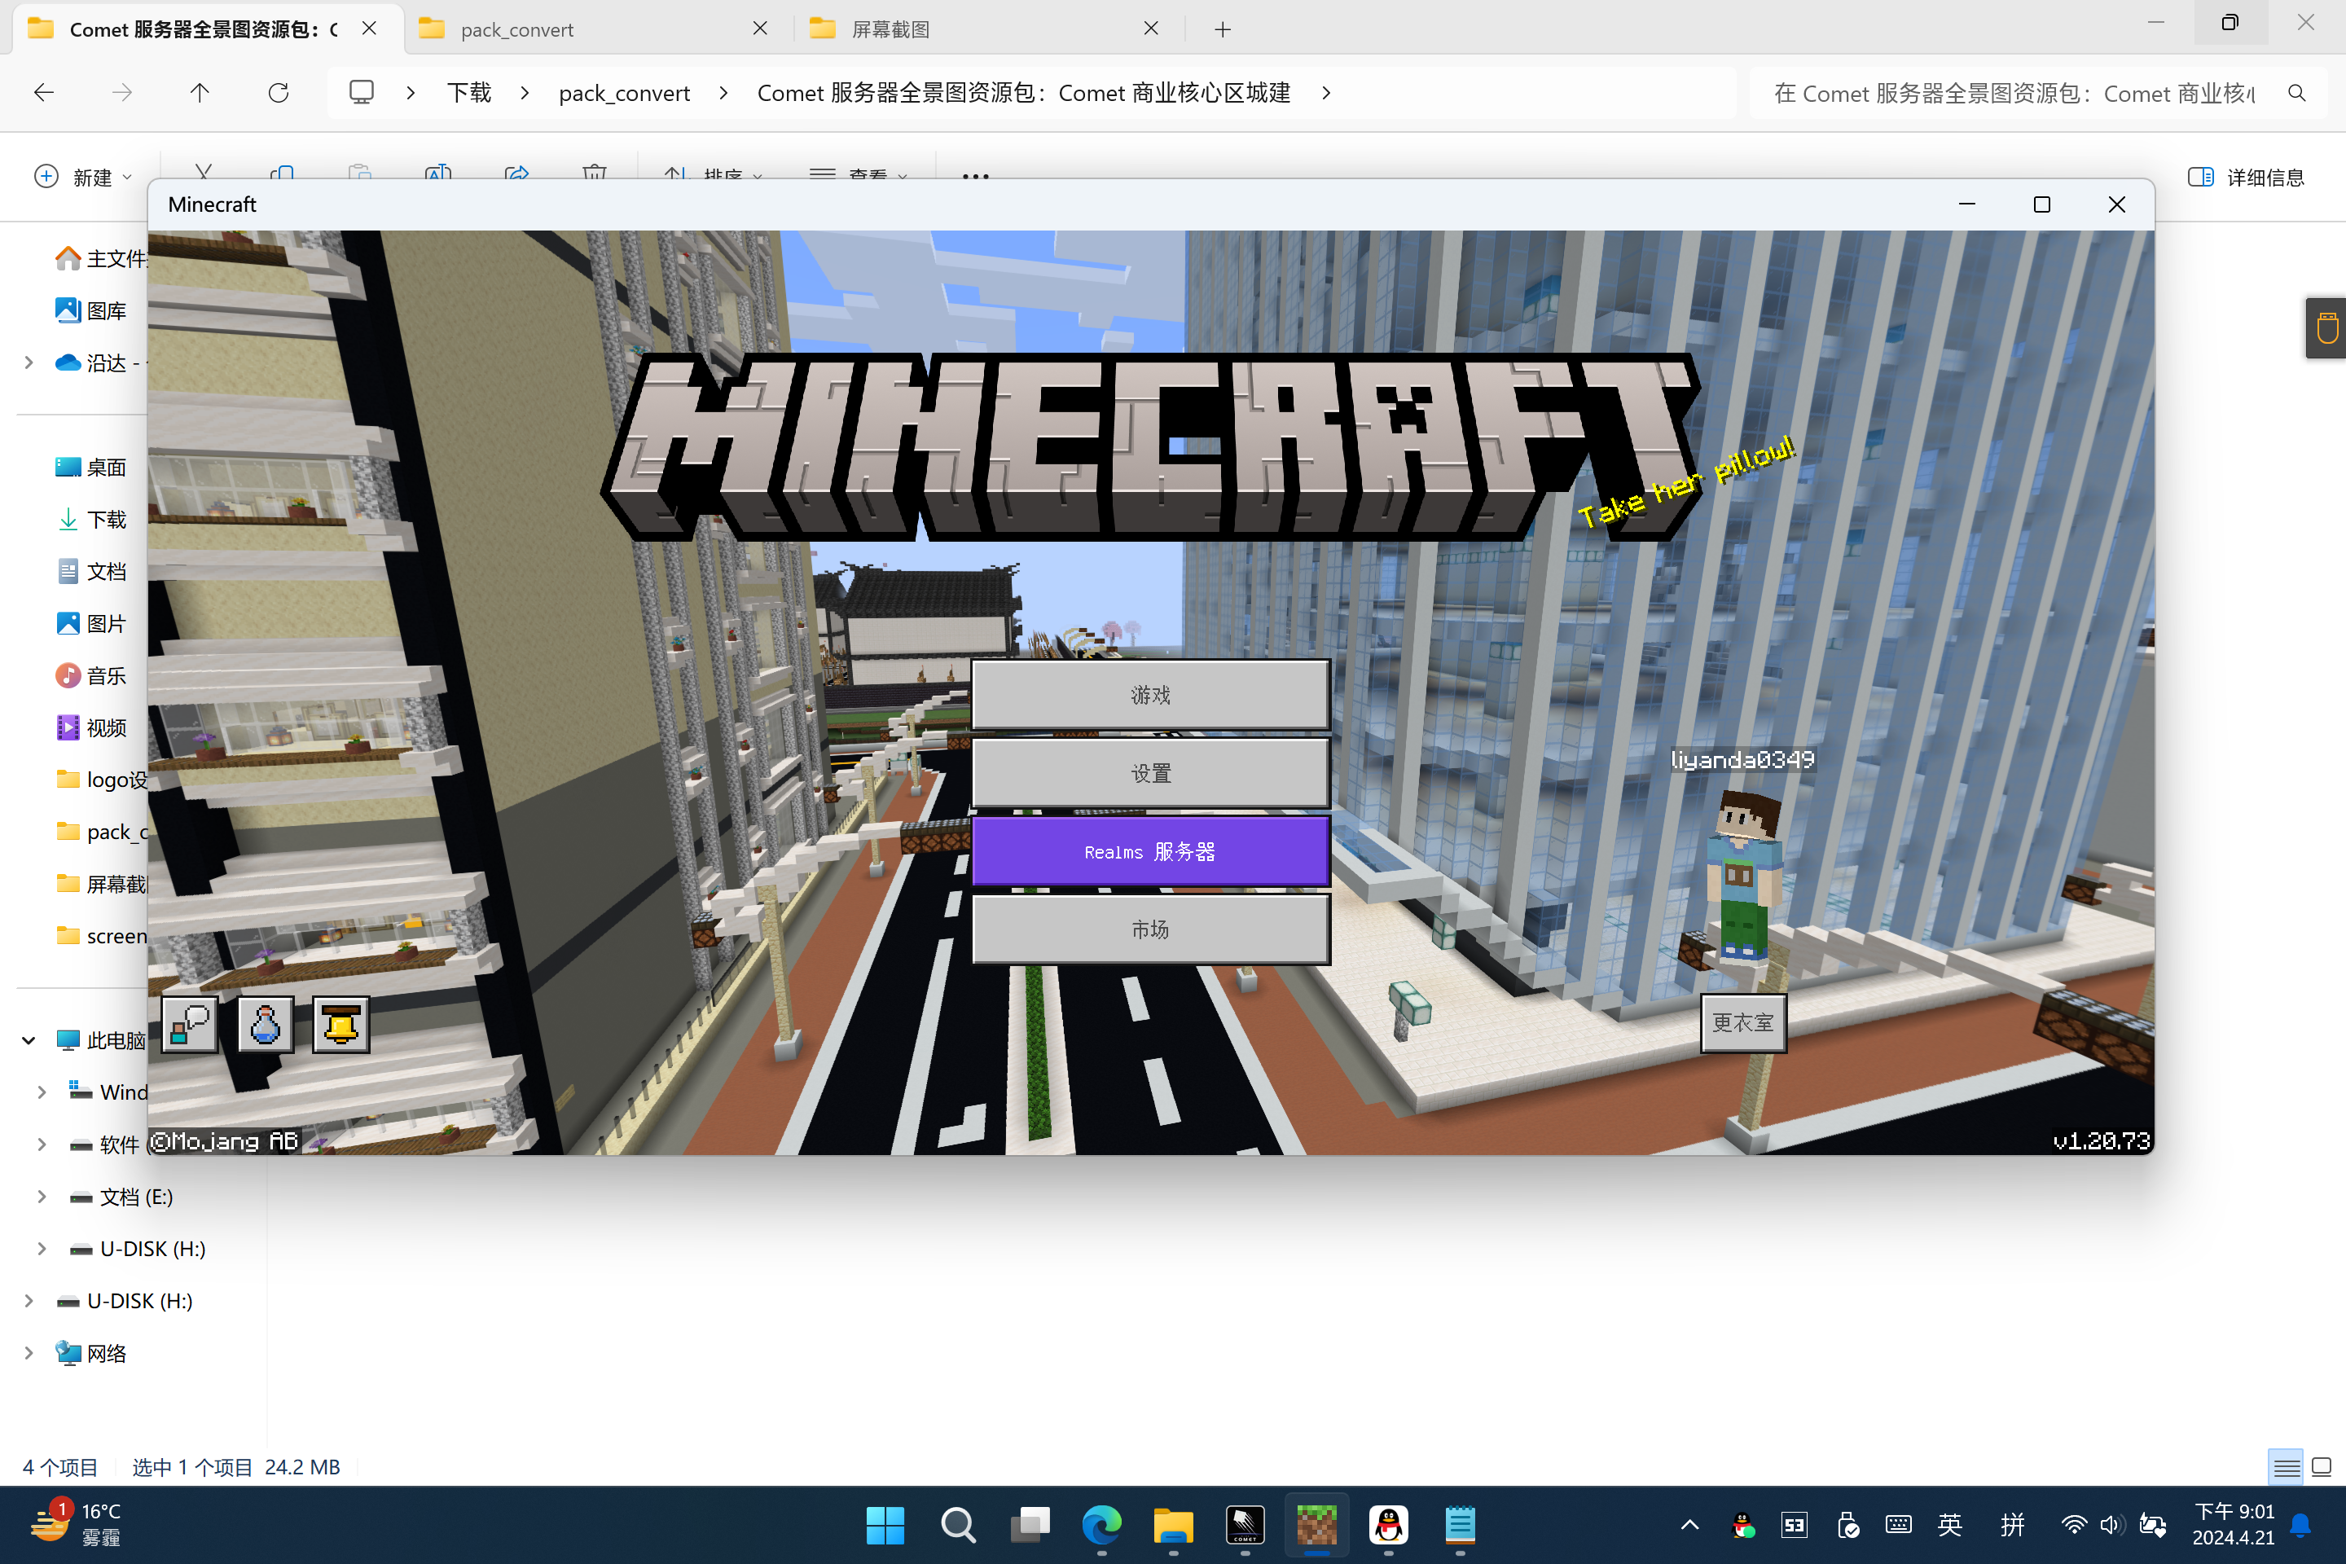Toggle the 详细信息 details pane
2346x1564 pixels.
(x=2245, y=177)
